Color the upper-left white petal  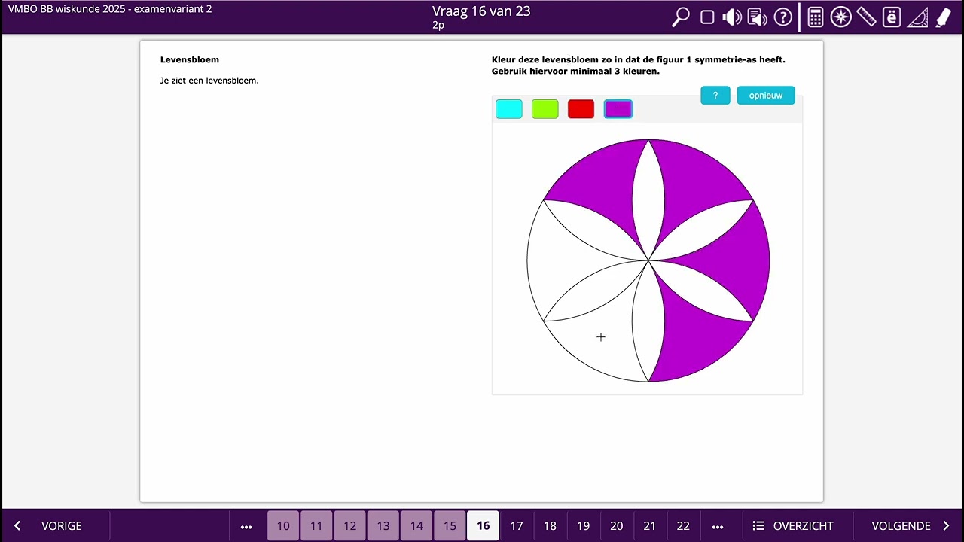pyautogui.click(x=596, y=230)
